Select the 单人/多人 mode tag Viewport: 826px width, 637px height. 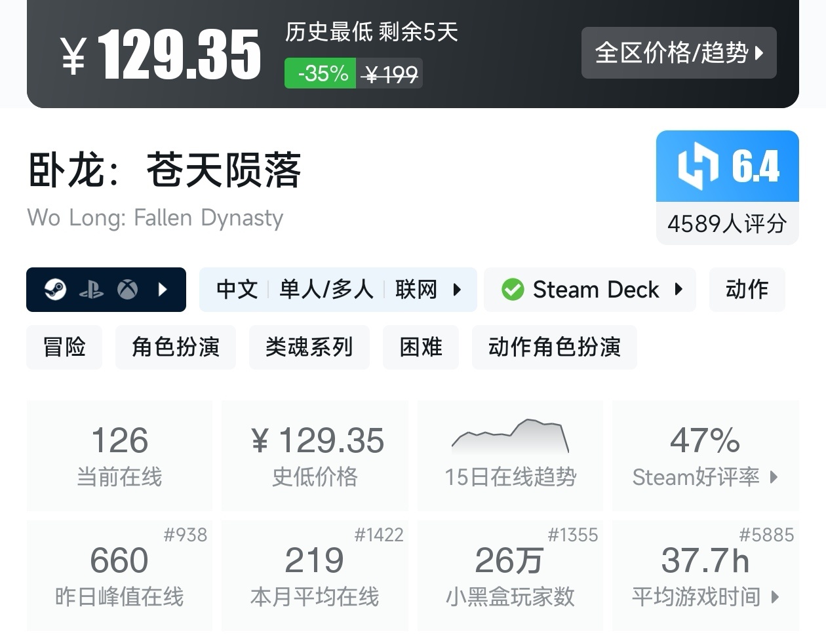[x=326, y=289]
